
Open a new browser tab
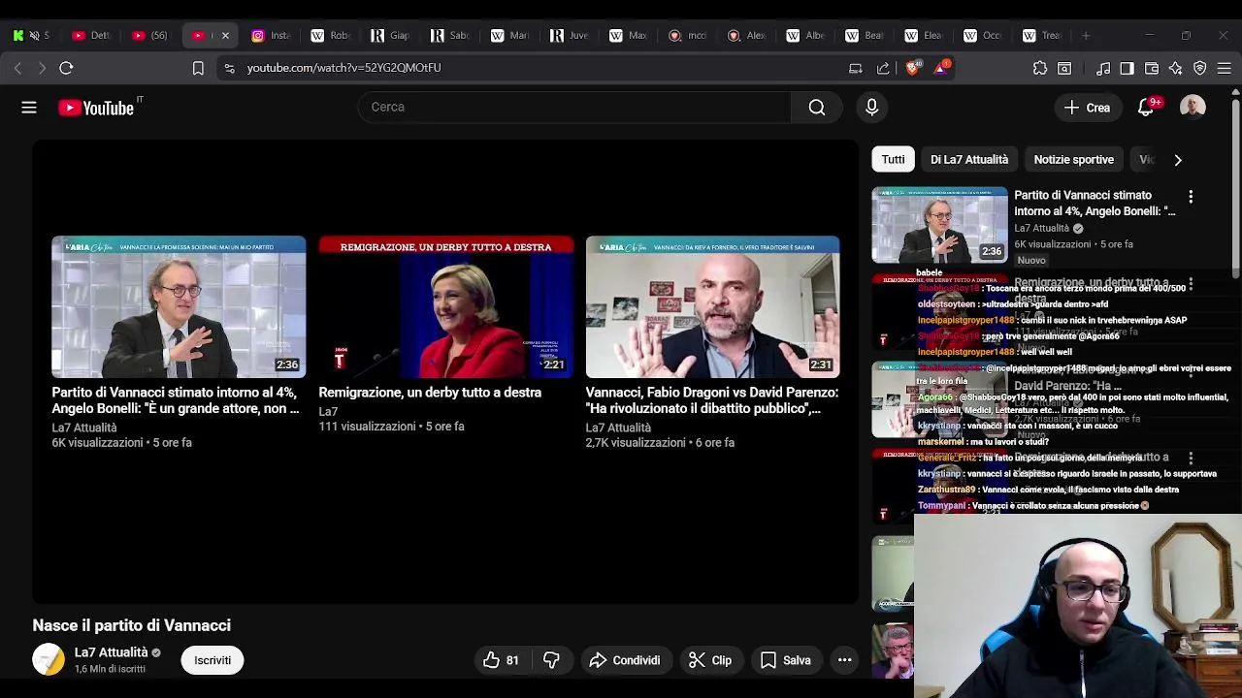pyautogui.click(x=1086, y=36)
